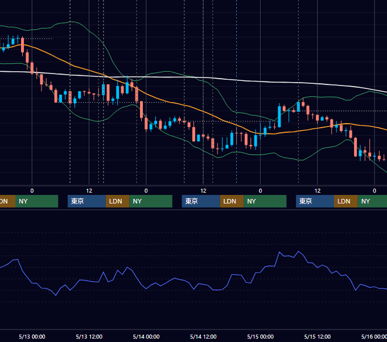Click the tall blue candlestick after 5/15 00:00
This screenshot has height=342, width=387.
pyautogui.click(x=279, y=116)
